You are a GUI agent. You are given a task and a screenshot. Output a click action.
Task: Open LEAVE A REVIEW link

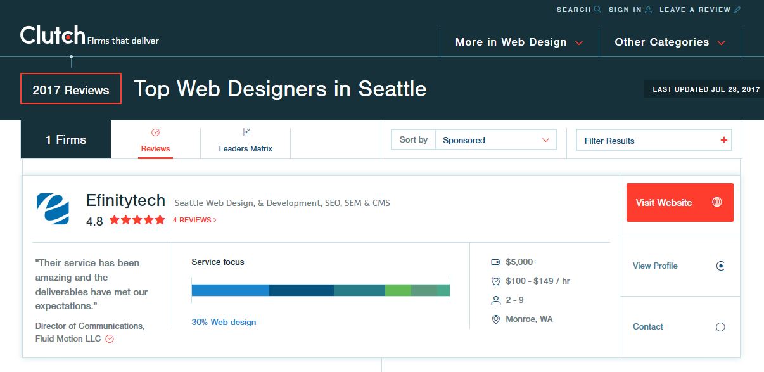[700, 10]
